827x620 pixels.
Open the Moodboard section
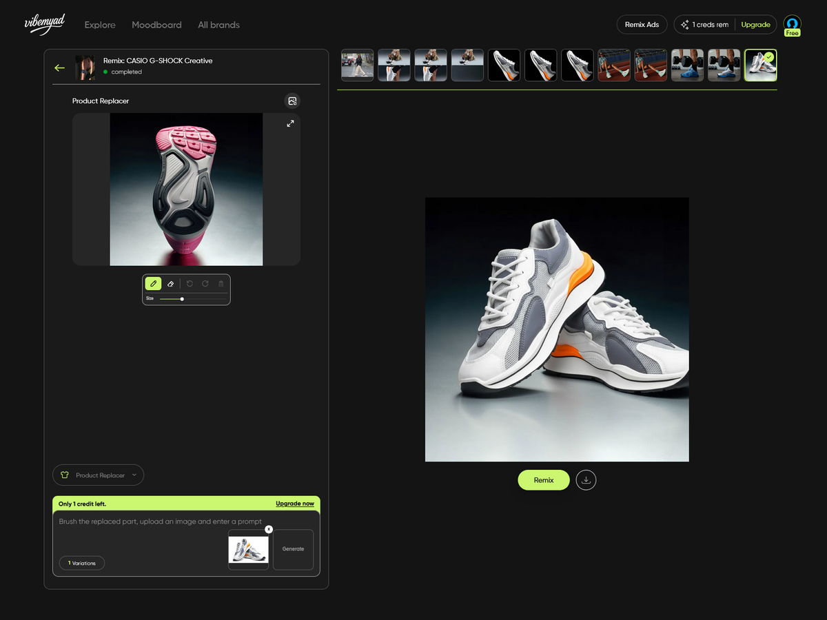(156, 25)
